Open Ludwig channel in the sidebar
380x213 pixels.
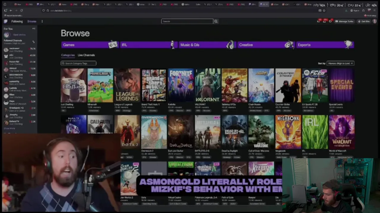[19, 89]
